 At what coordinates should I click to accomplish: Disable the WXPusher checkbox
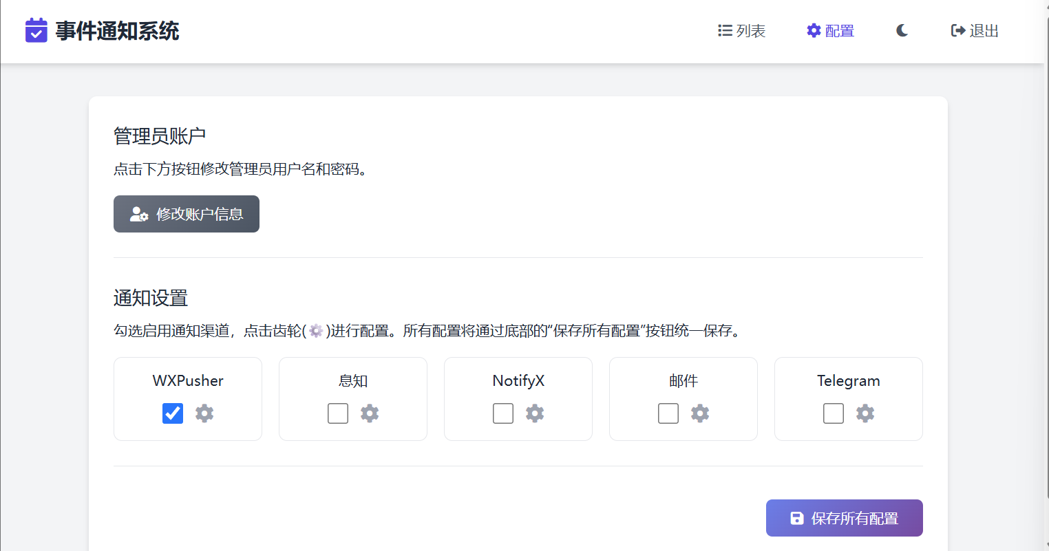click(x=173, y=413)
